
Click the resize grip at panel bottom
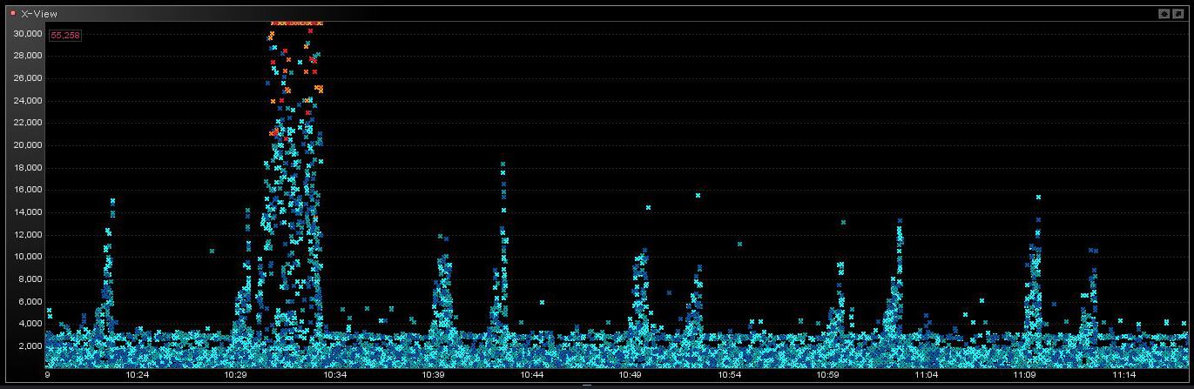pos(586,385)
